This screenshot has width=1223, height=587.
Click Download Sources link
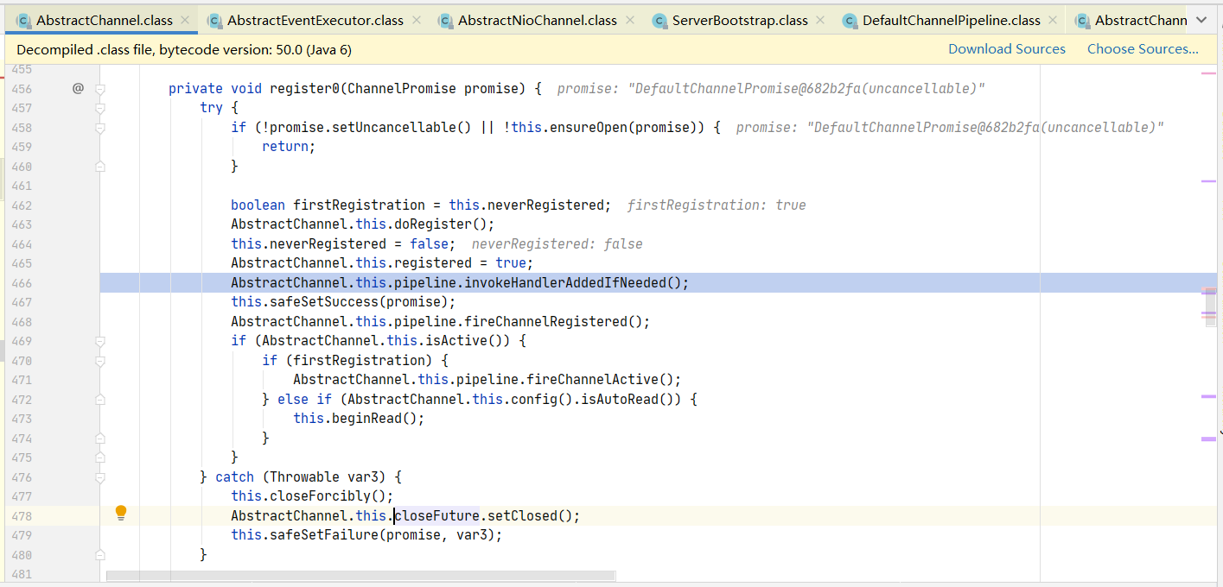(1007, 49)
